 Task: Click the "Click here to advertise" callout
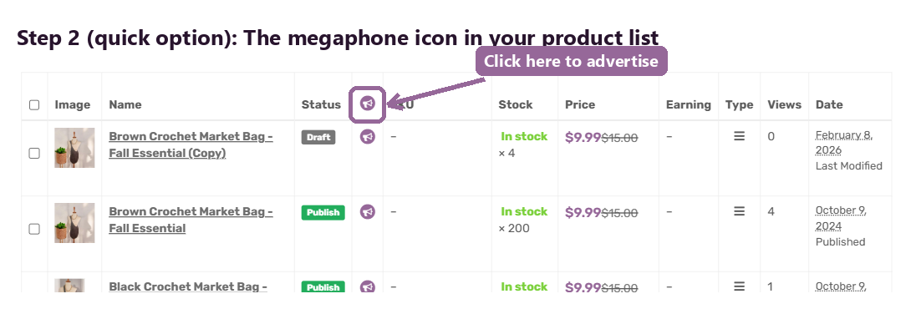point(571,61)
